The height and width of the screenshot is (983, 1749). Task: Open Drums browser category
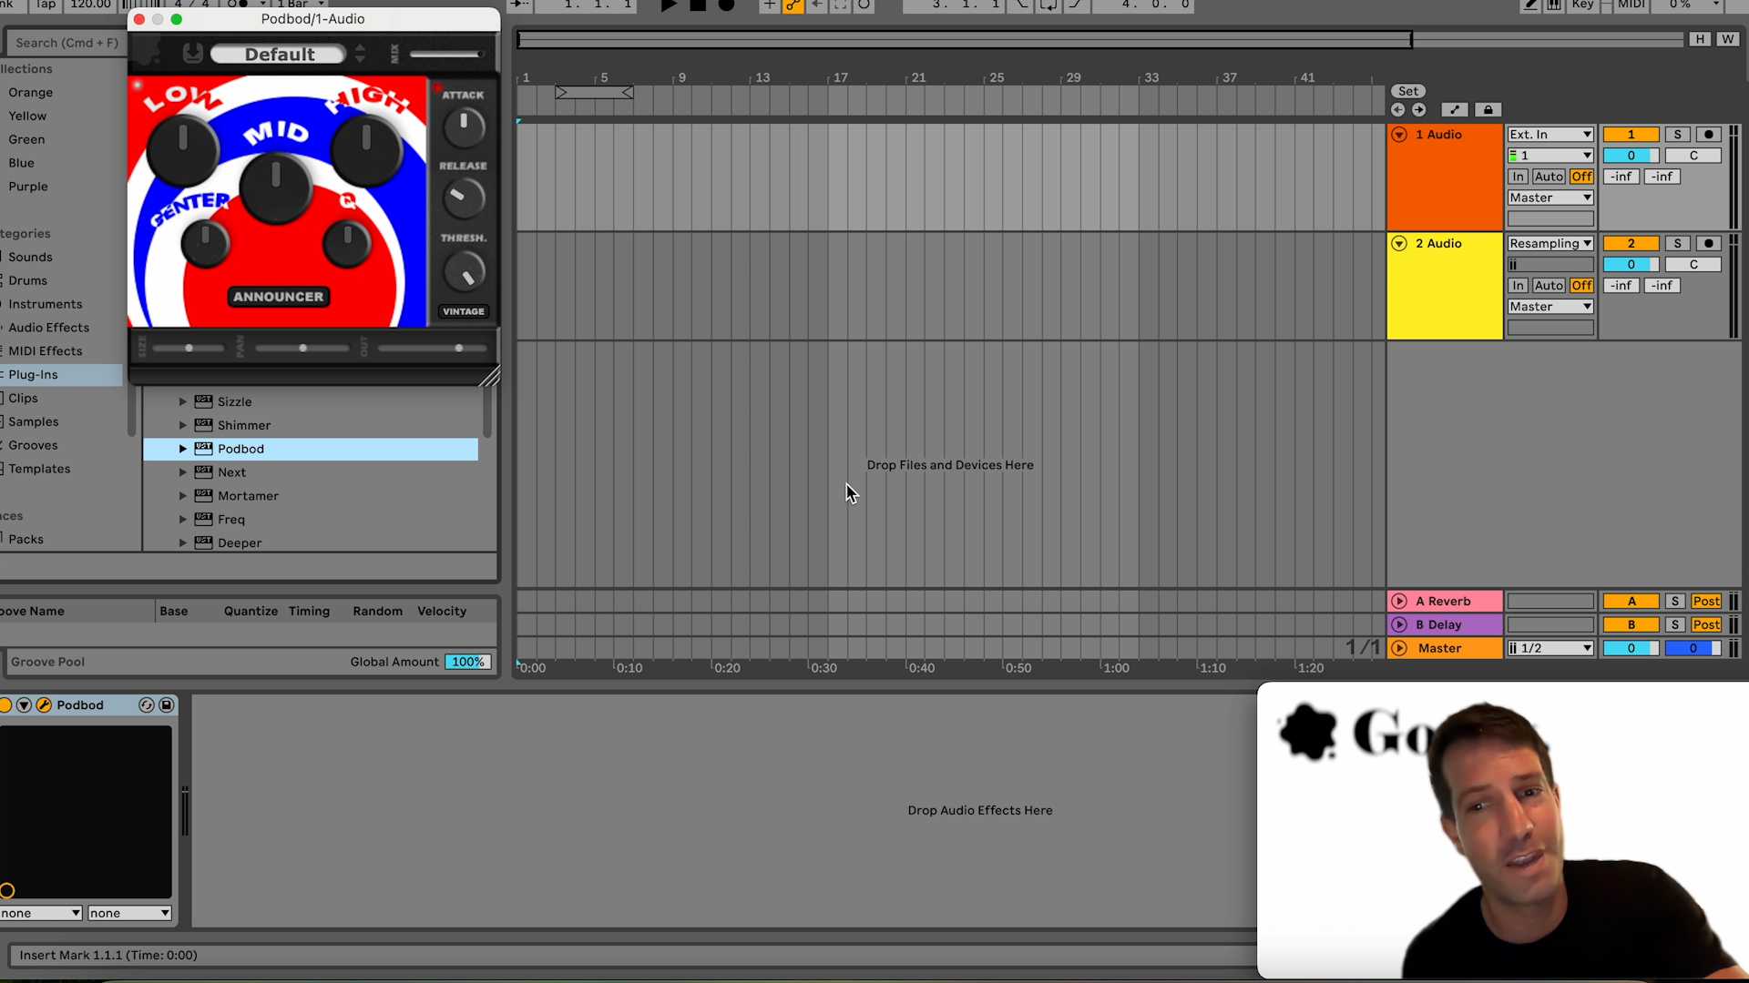click(28, 280)
